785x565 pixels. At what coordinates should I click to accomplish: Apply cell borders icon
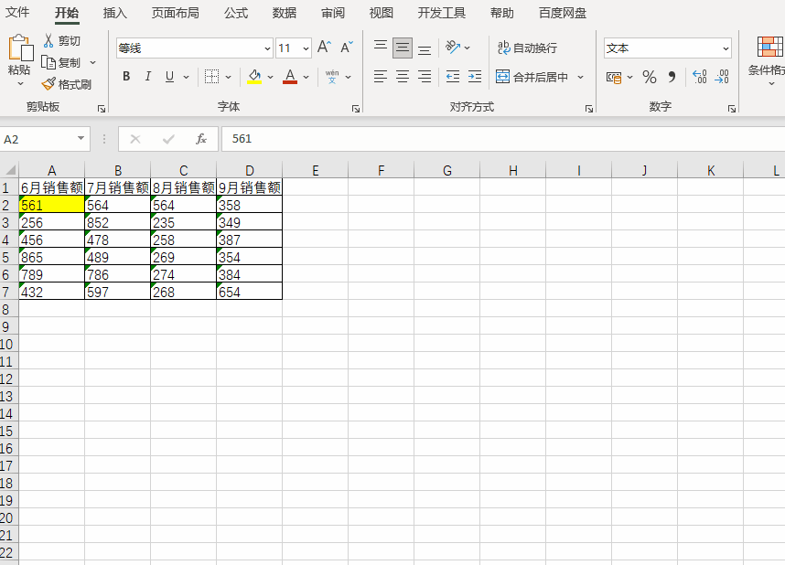click(211, 77)
